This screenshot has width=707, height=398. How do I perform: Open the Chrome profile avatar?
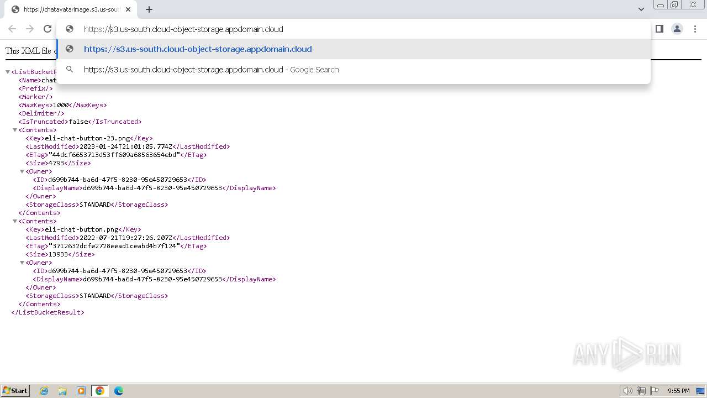677,29
